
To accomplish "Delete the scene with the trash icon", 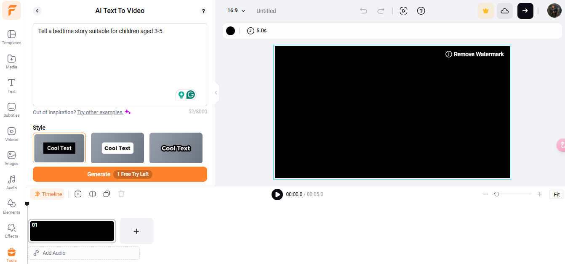I will pyautogui.click(x=121, y=193).
